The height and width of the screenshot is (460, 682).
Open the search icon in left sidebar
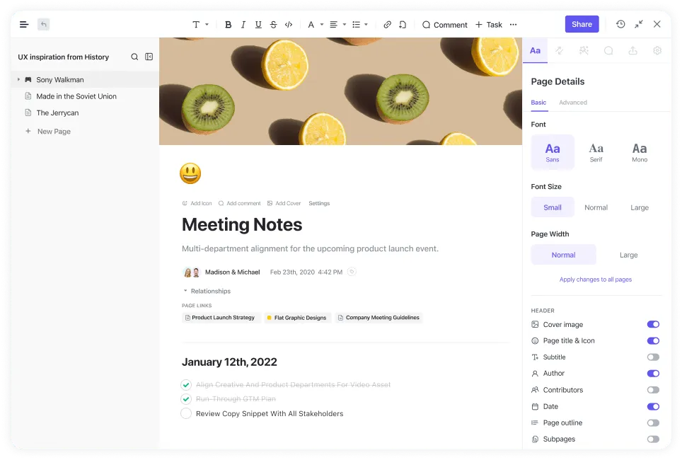click(134, 57)
